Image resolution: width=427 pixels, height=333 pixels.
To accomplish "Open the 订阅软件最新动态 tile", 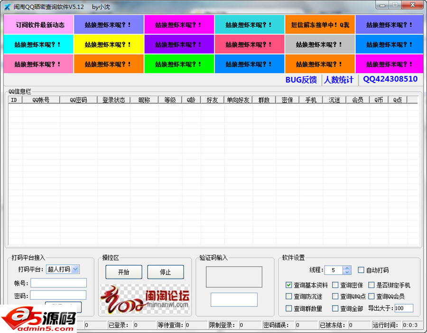I will click(x=39, y=25).
